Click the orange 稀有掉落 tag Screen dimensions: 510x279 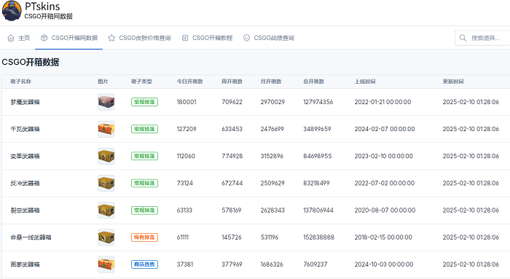[144, 237]
